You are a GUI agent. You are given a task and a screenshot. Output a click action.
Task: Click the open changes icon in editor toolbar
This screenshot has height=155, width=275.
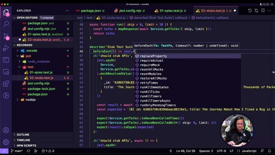[257, 11]
